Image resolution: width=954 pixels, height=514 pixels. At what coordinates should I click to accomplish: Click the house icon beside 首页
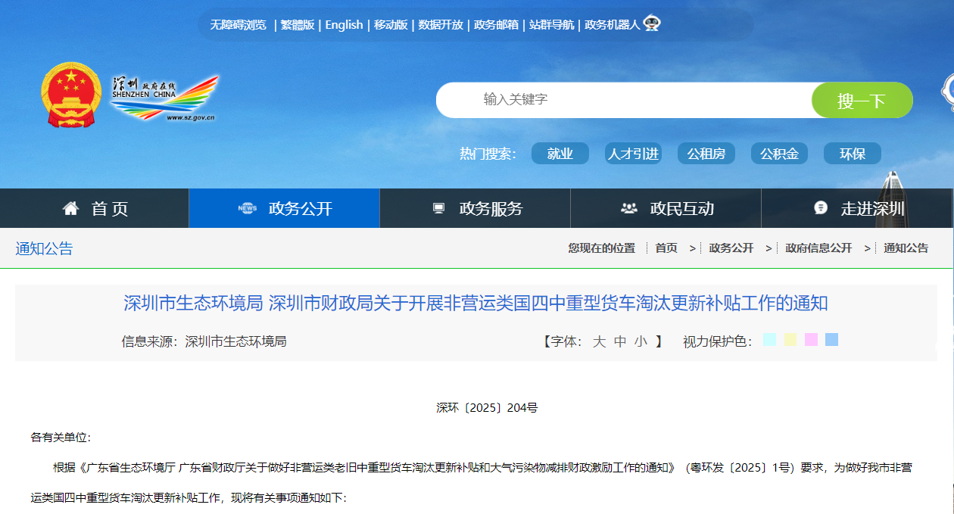[x=71, y=208]
